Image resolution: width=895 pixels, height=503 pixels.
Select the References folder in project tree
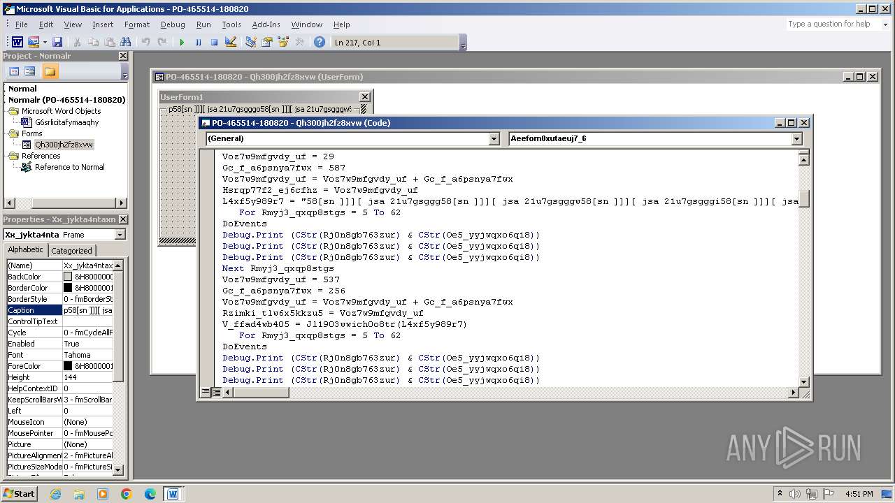click(x=41, y=156)
